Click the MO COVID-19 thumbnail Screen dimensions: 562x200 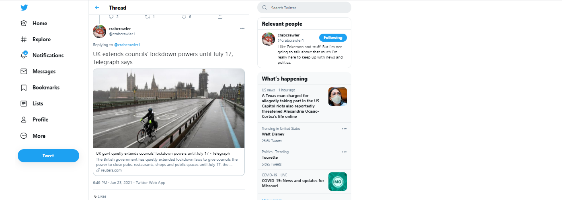(x=338, y=182)
